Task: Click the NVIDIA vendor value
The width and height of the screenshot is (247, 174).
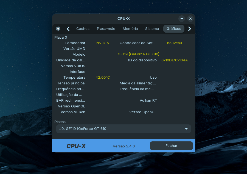Action: tap(103, 43)
